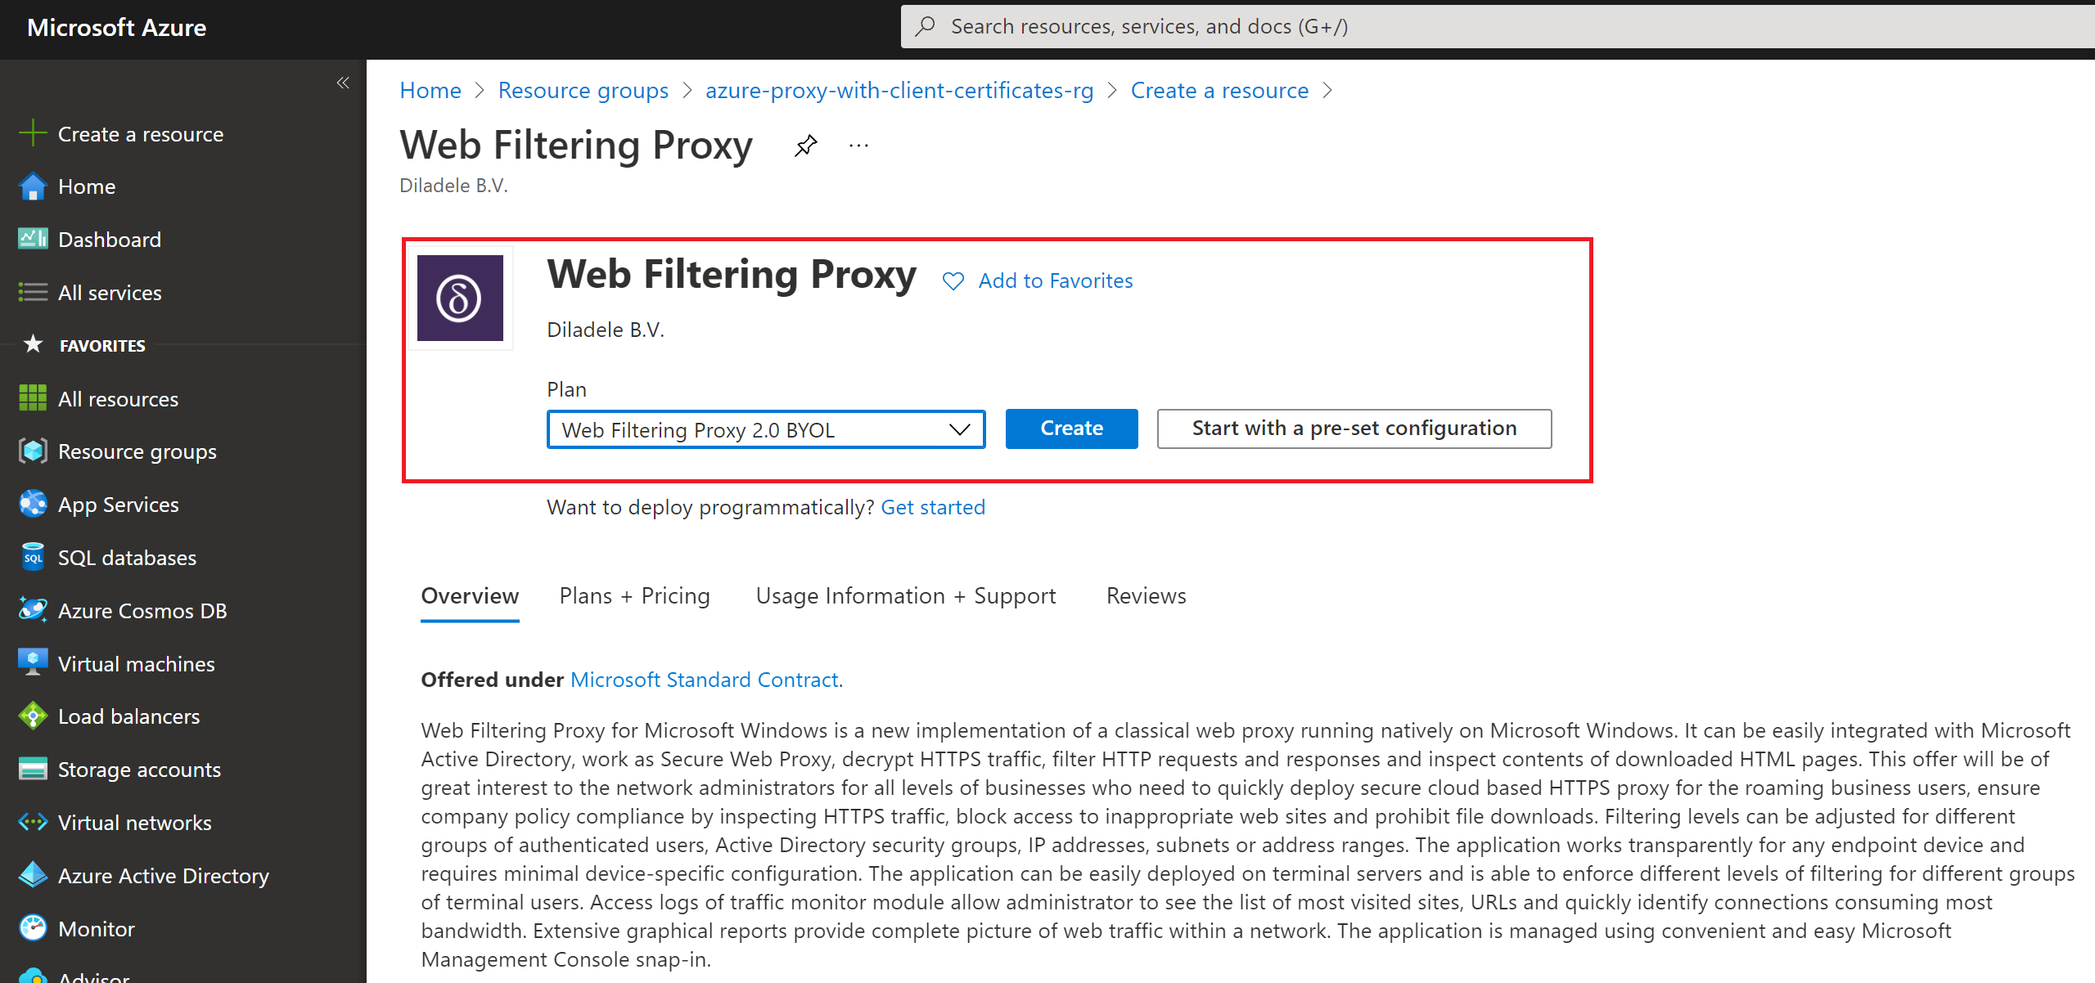The image size is (2095, 983).
Task: Select Dashboard label in sidebar
Action: (110, 240)
